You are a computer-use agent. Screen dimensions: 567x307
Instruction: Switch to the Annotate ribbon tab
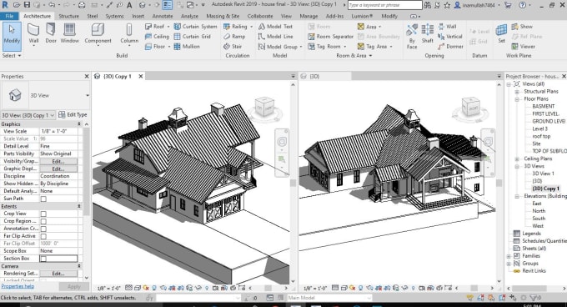[163, 17]
